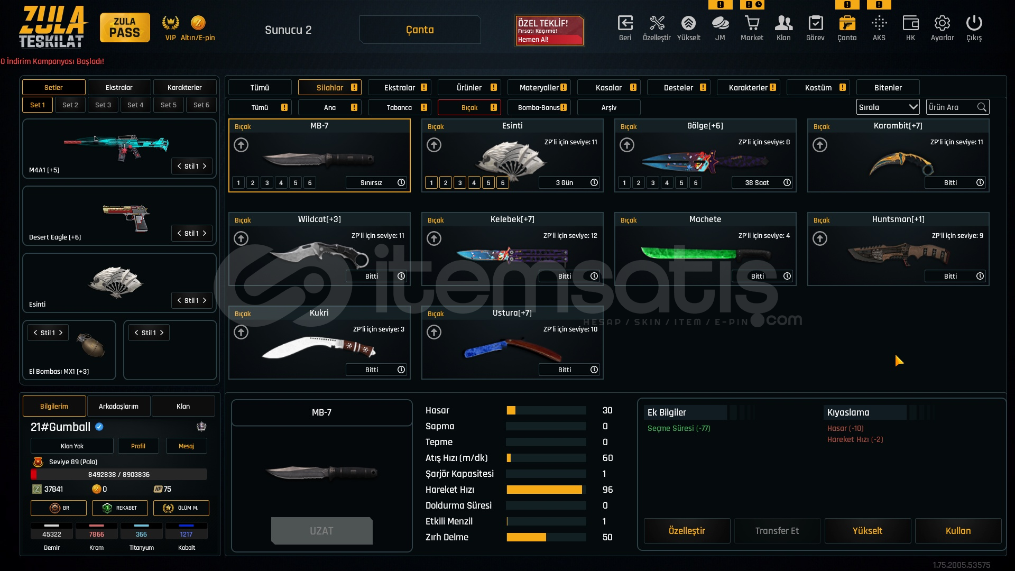Toggle slot 3 on MB-7 card
This screenshot has width=1015, height=571.
click(267, 183)
